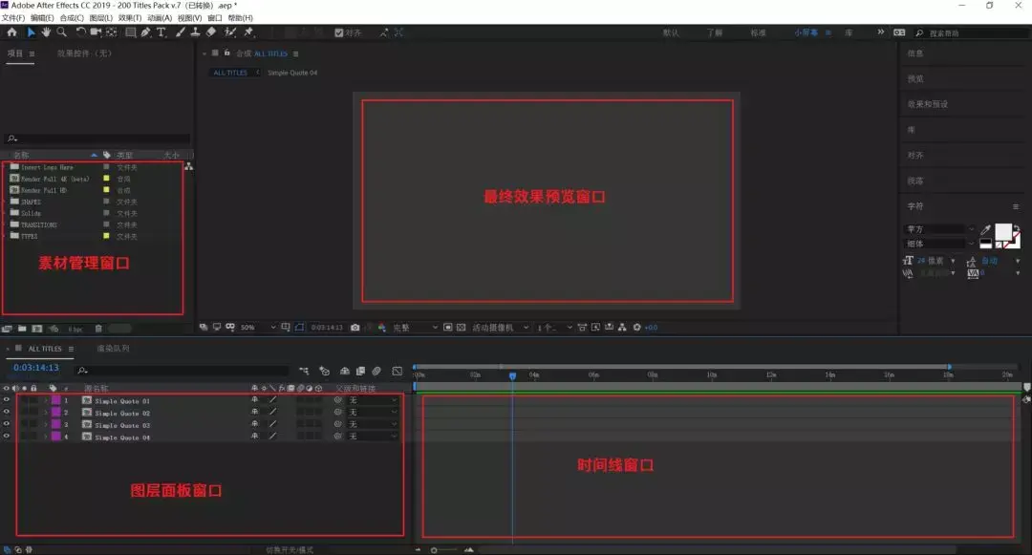Select the Rotation tool
This screenshot has width=1032, height=555.
[80, 32]
